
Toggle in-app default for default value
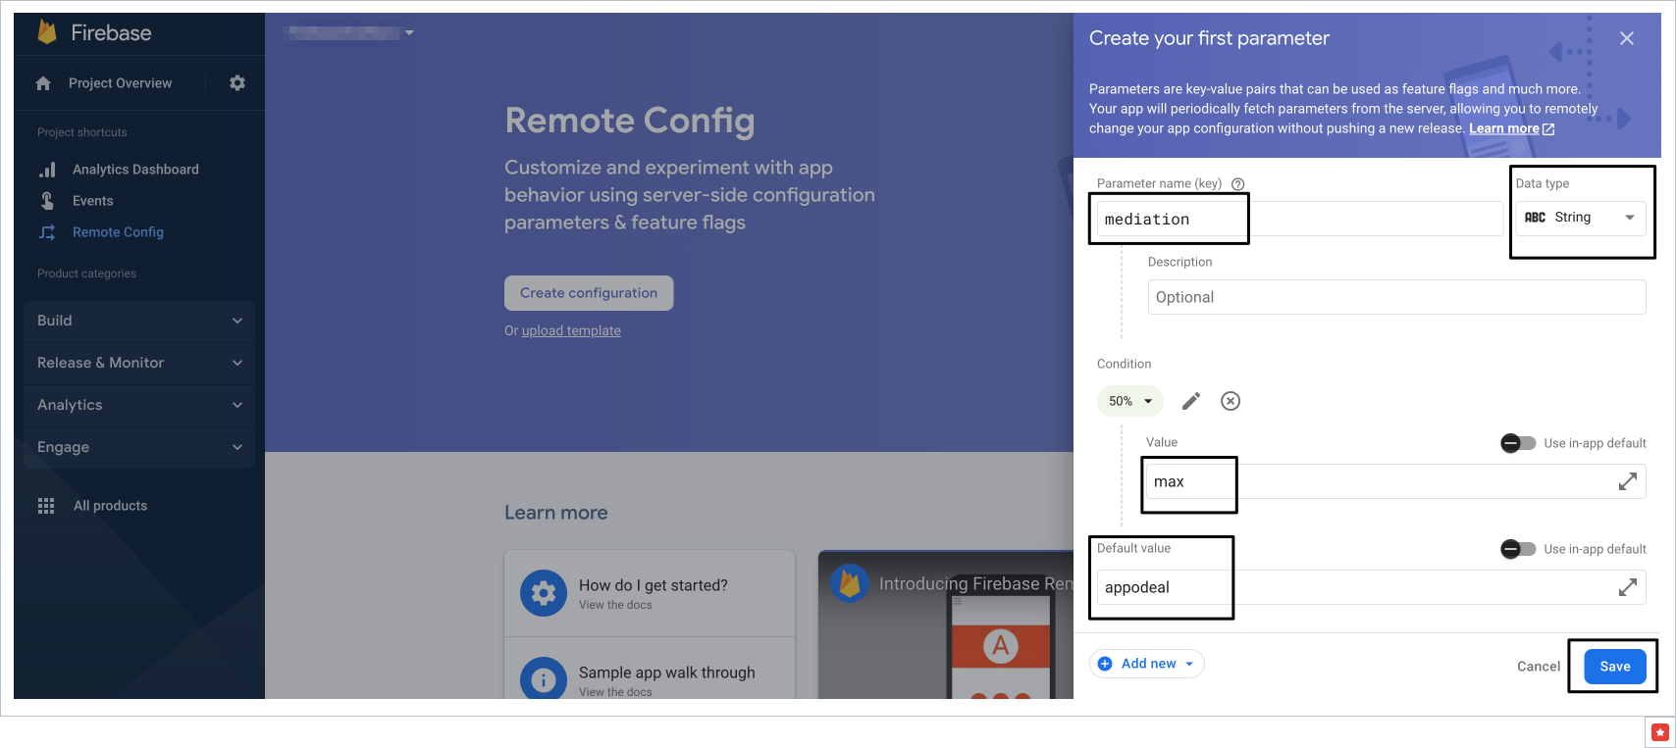pyautogui.click(x=1517, y=549)
